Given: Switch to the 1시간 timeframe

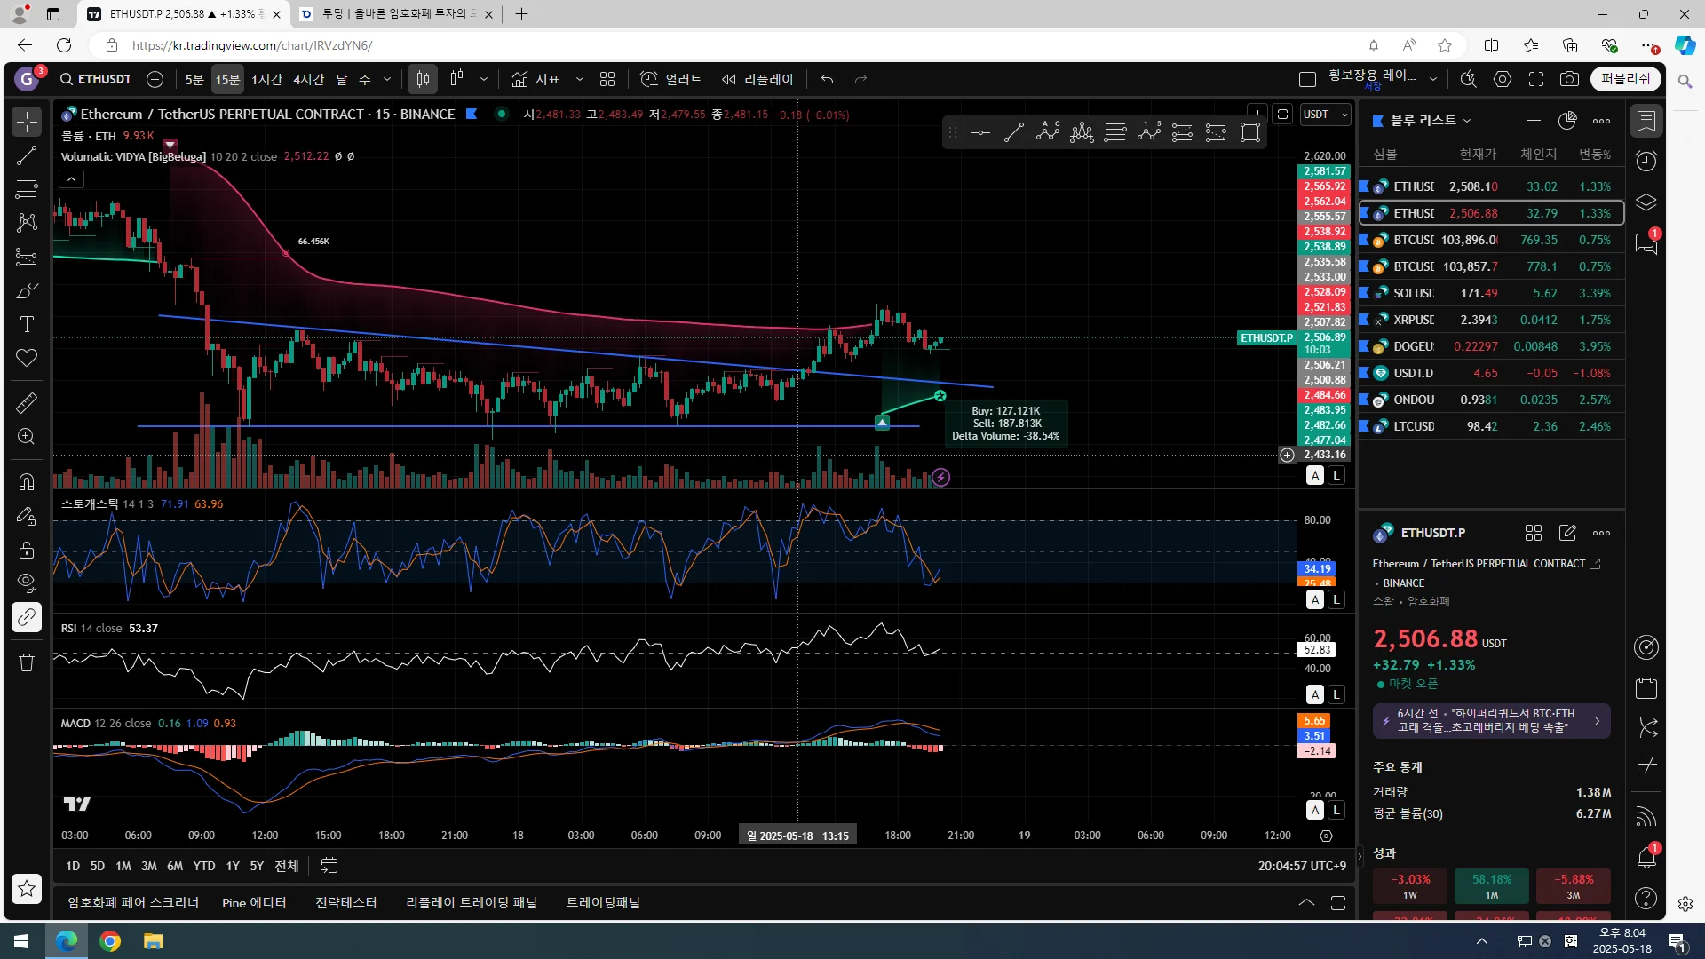Looking at the screenshot, I should coord(266,80).
